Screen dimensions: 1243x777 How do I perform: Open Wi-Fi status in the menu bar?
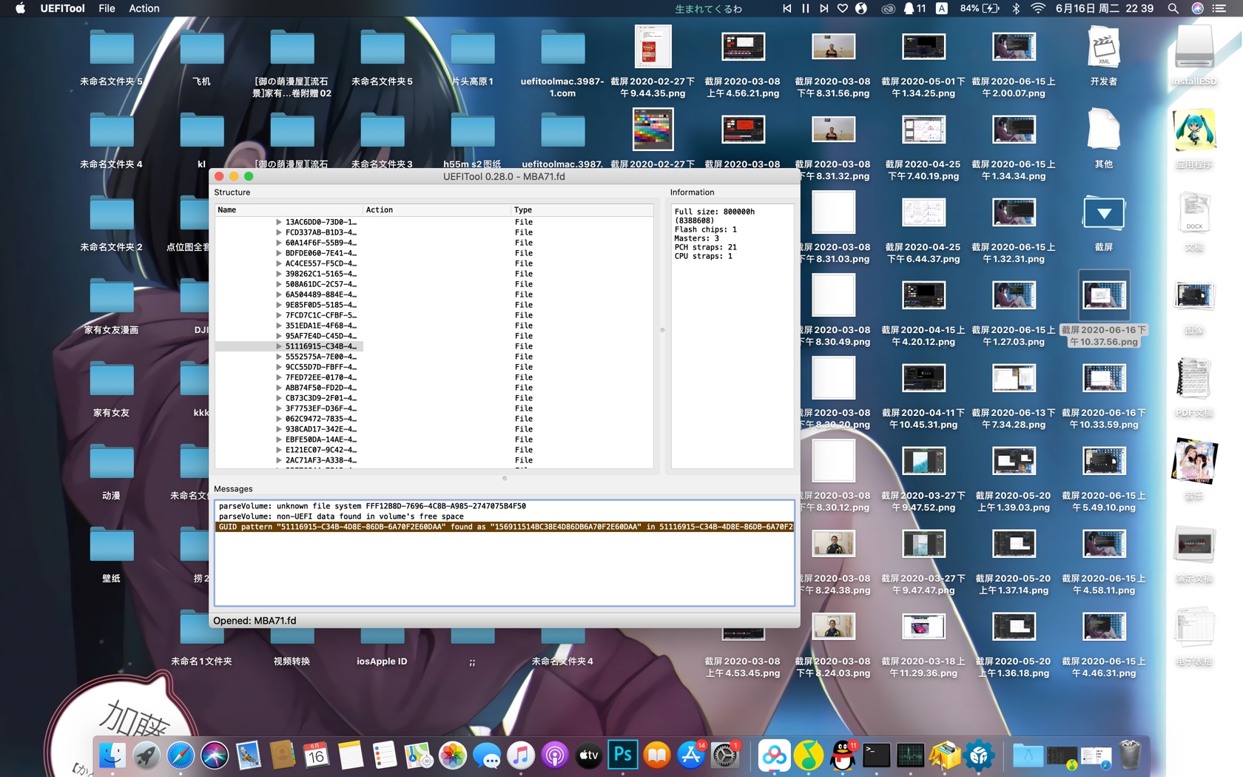tap(1039, 8)
